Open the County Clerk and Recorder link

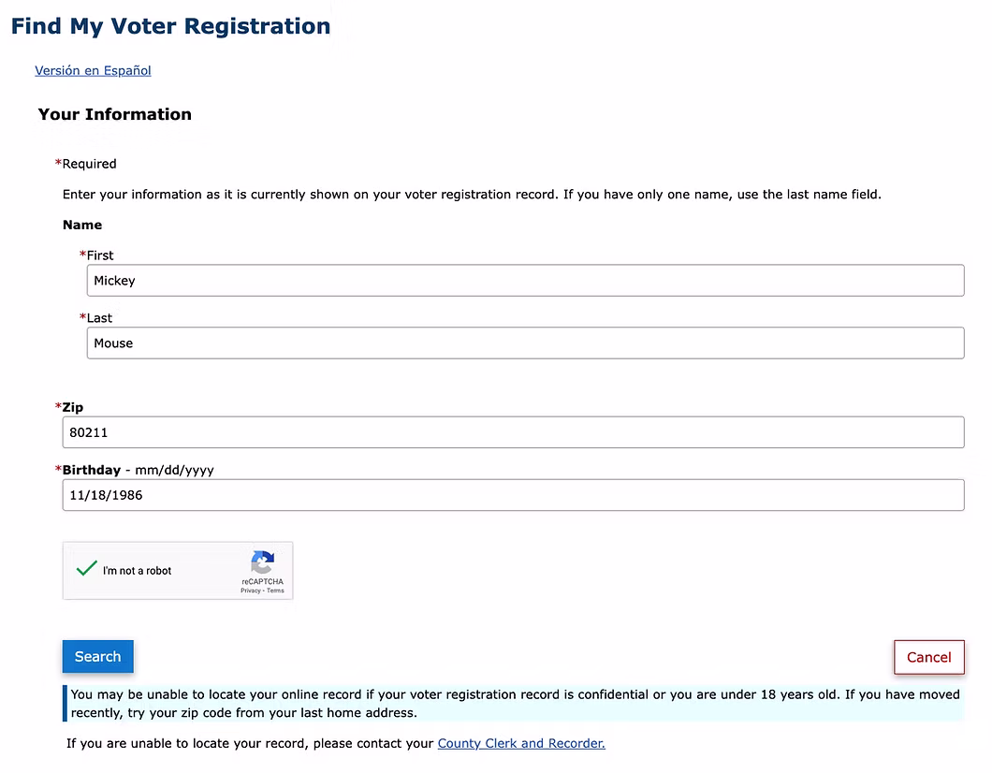click(520, 742)
